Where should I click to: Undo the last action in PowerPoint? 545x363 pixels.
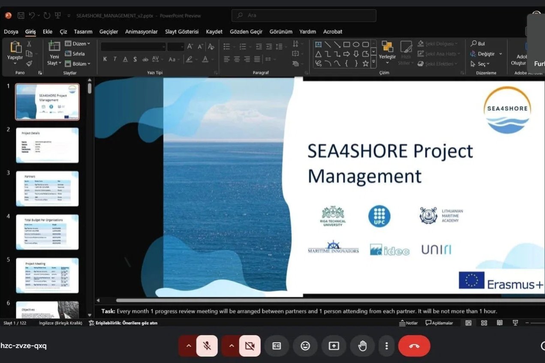pyautogui.click(x=32, y=15)
